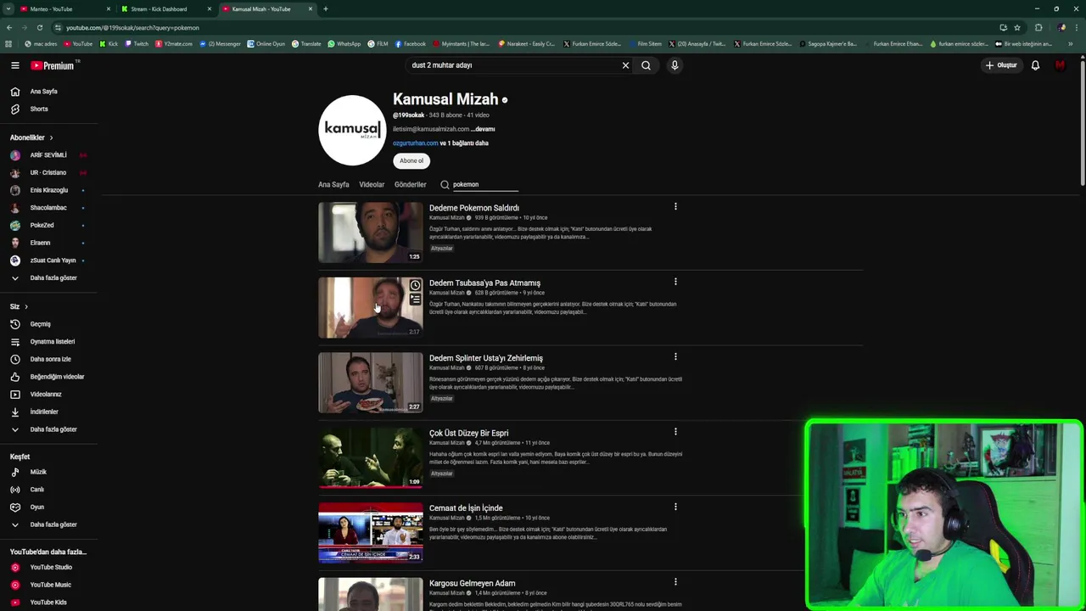The image size is (1086, 611).
Task: Open the browser tab list dropdown
Action: [8, 8]
